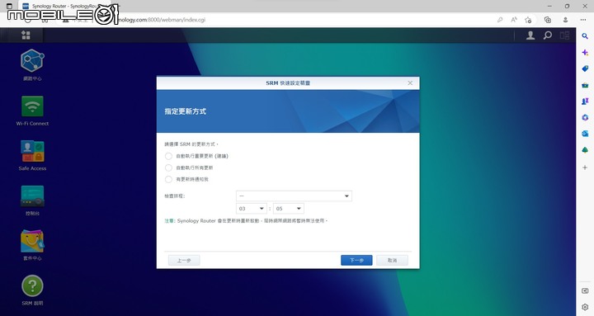Open the Edge browser profile icon
Screen dimensions: 594x316
coord(565,20)
